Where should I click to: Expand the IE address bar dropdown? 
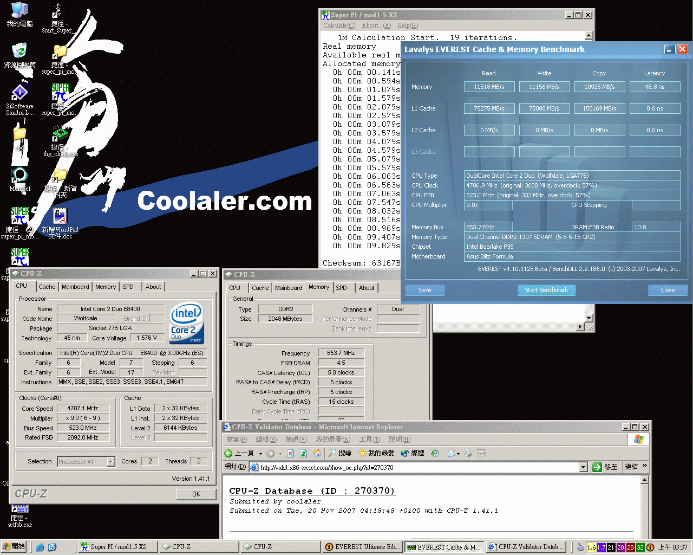583,467
